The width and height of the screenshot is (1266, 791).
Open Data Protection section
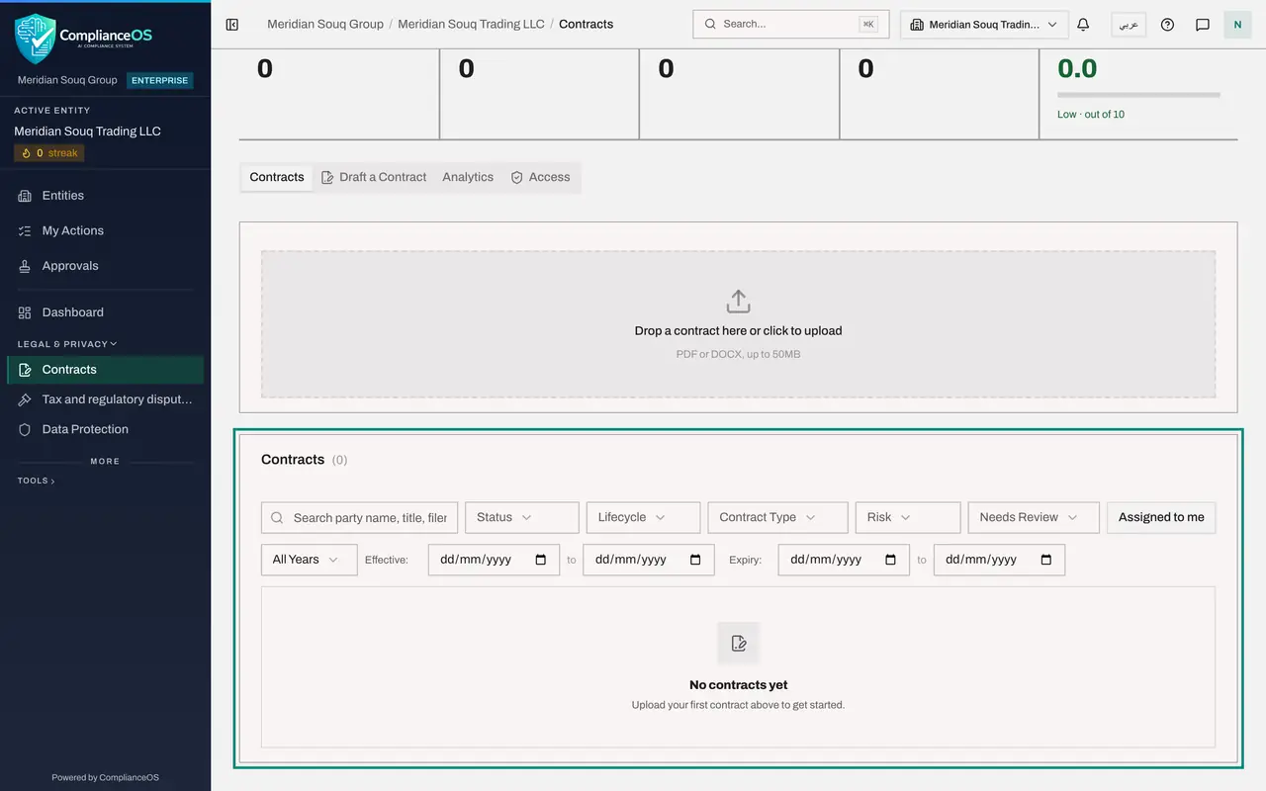pyautogui.click(x=105, y=429)
